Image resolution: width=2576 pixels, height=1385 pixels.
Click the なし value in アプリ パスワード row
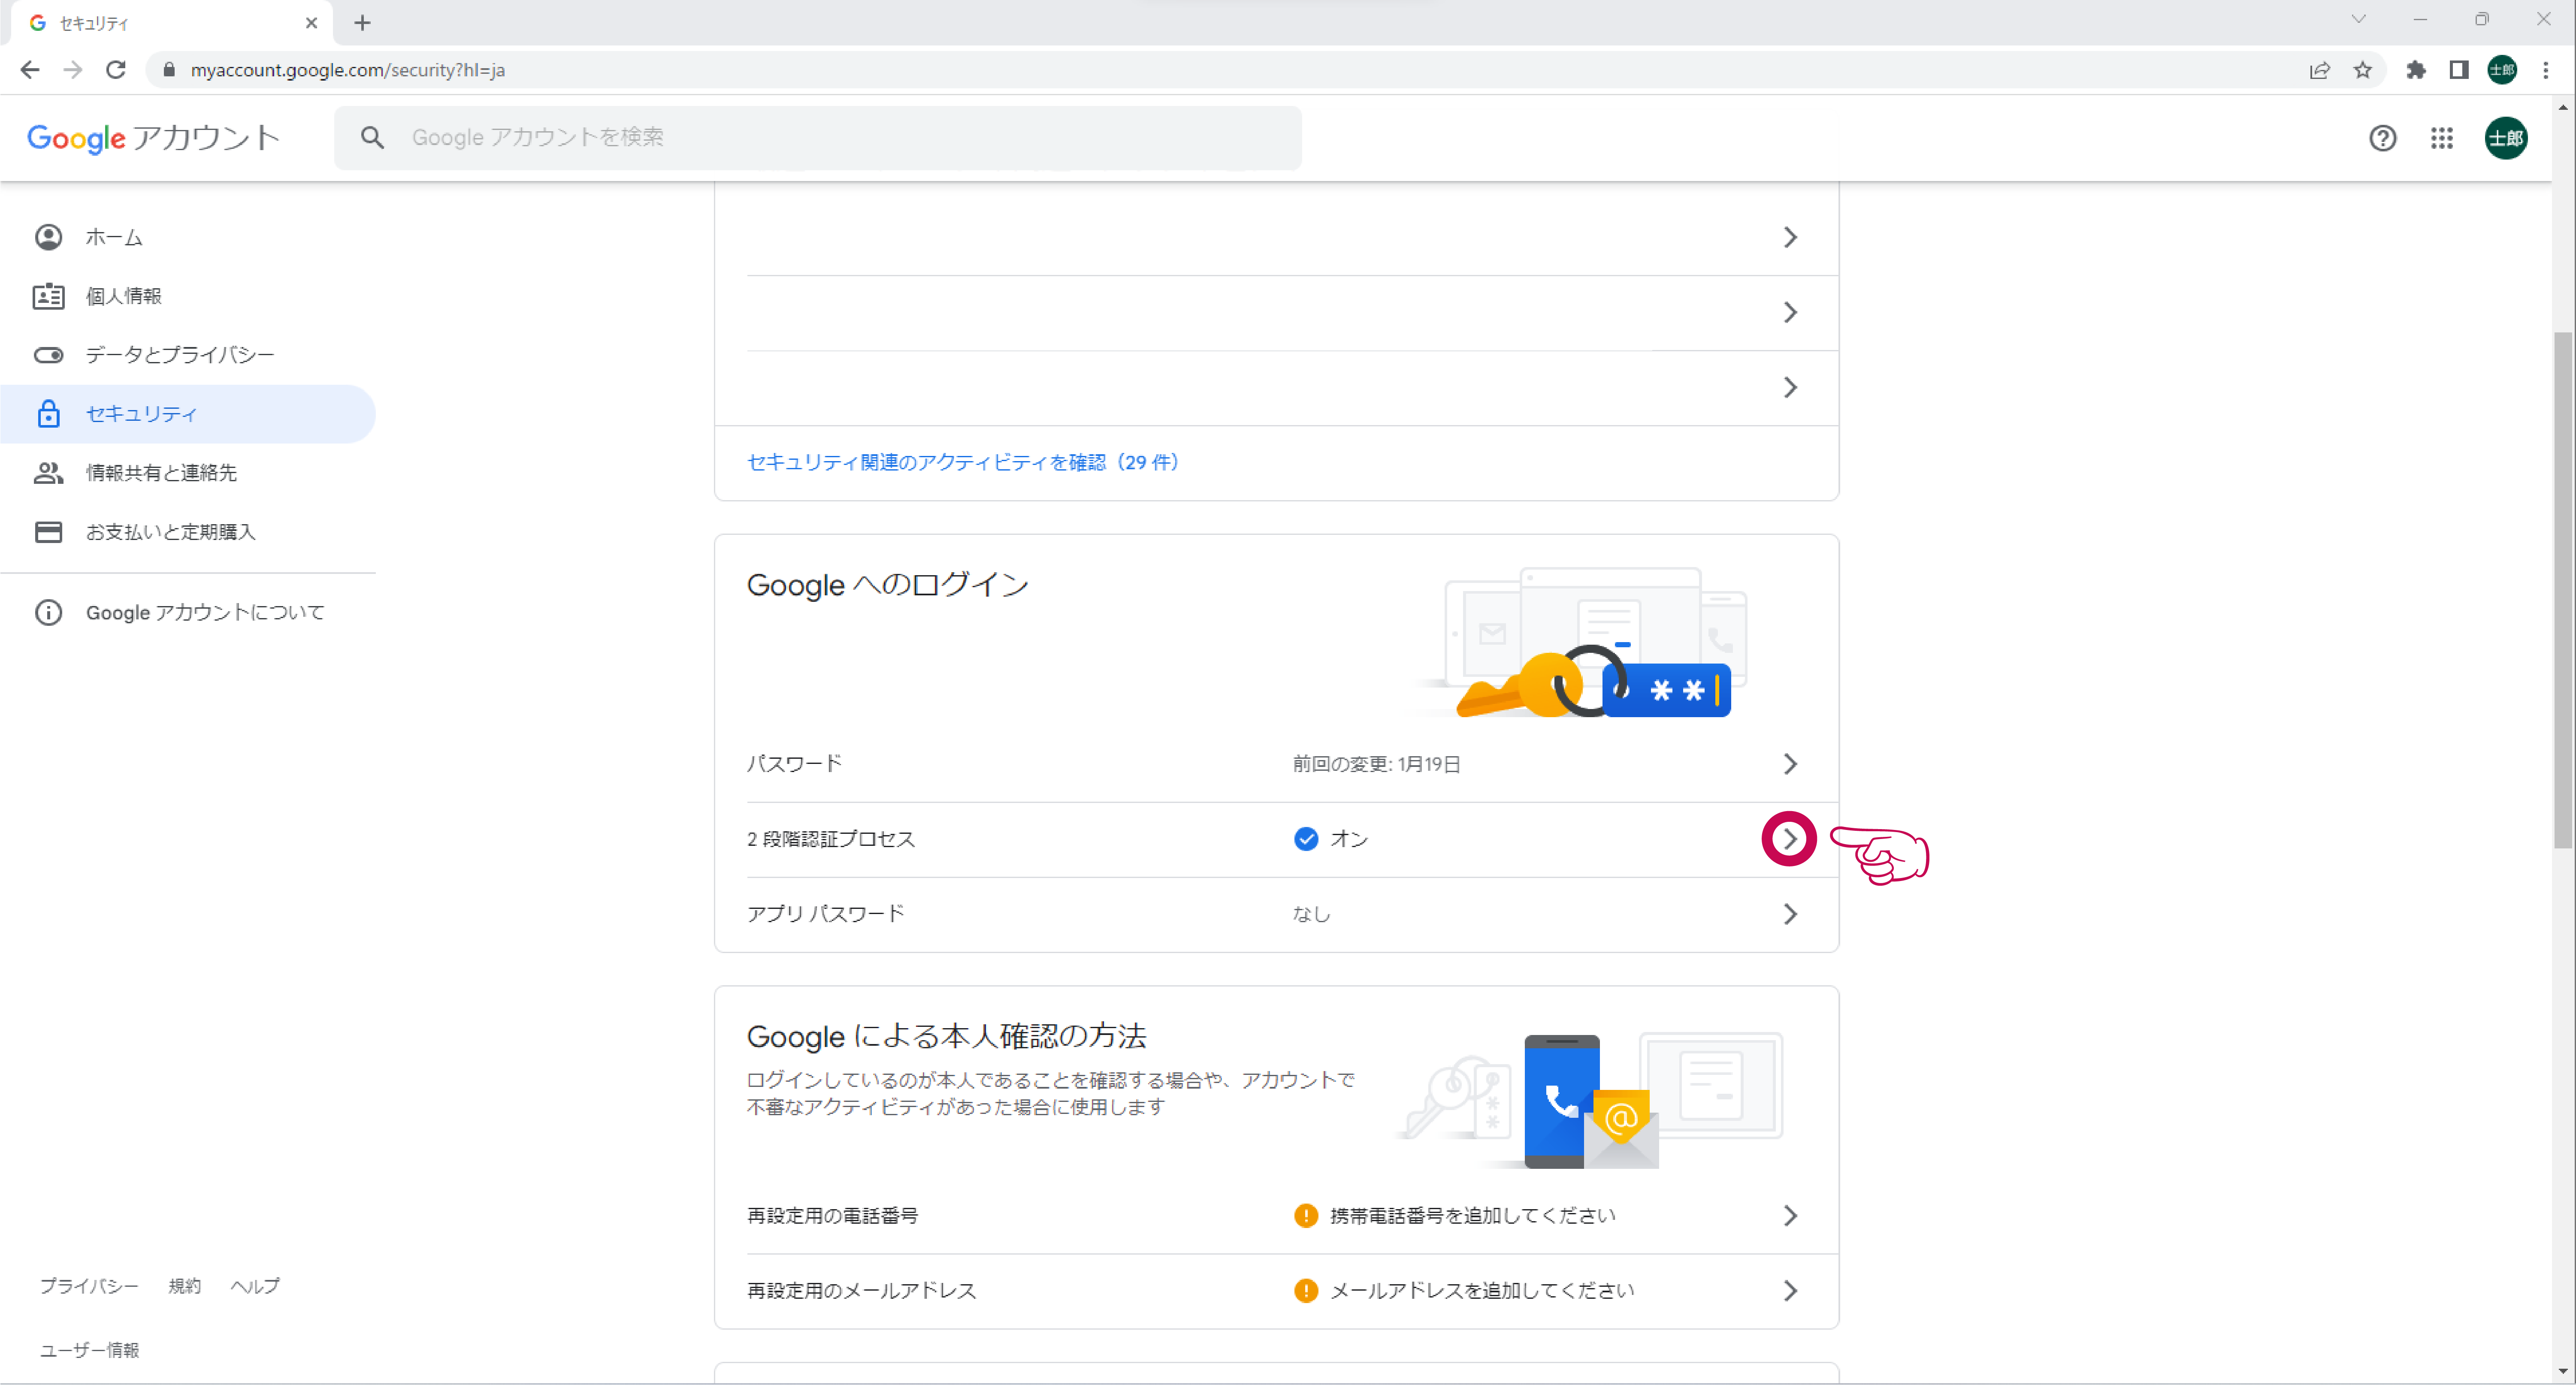tap(1311, 914)
